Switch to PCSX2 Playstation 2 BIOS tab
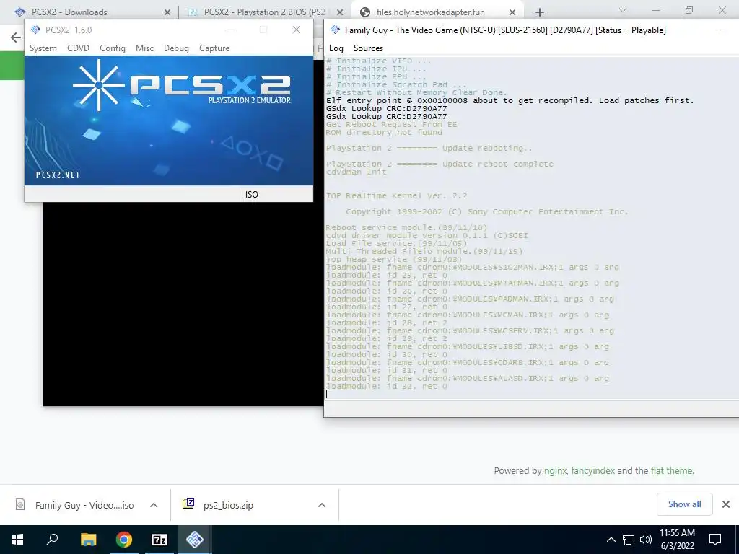 coord(264,12)
